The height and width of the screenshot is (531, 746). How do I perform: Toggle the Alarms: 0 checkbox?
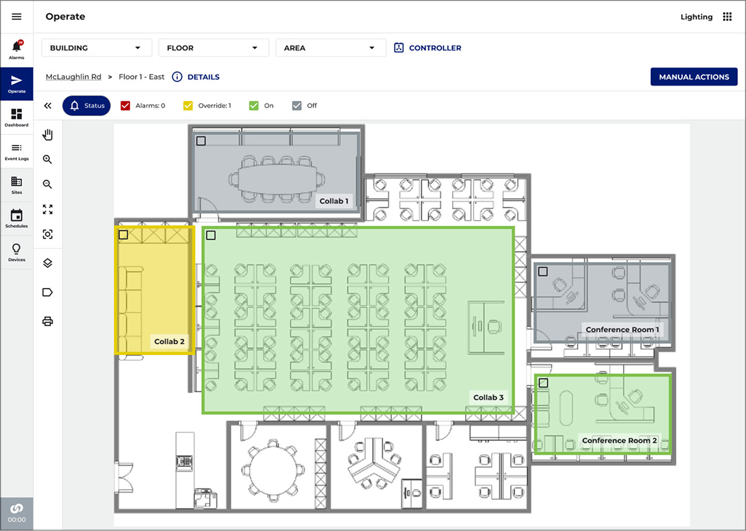coord(125,106)
